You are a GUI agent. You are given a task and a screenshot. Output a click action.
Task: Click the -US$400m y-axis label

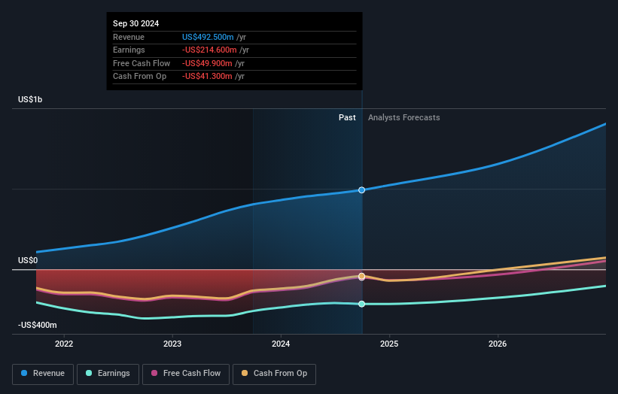tap(38, 325)
